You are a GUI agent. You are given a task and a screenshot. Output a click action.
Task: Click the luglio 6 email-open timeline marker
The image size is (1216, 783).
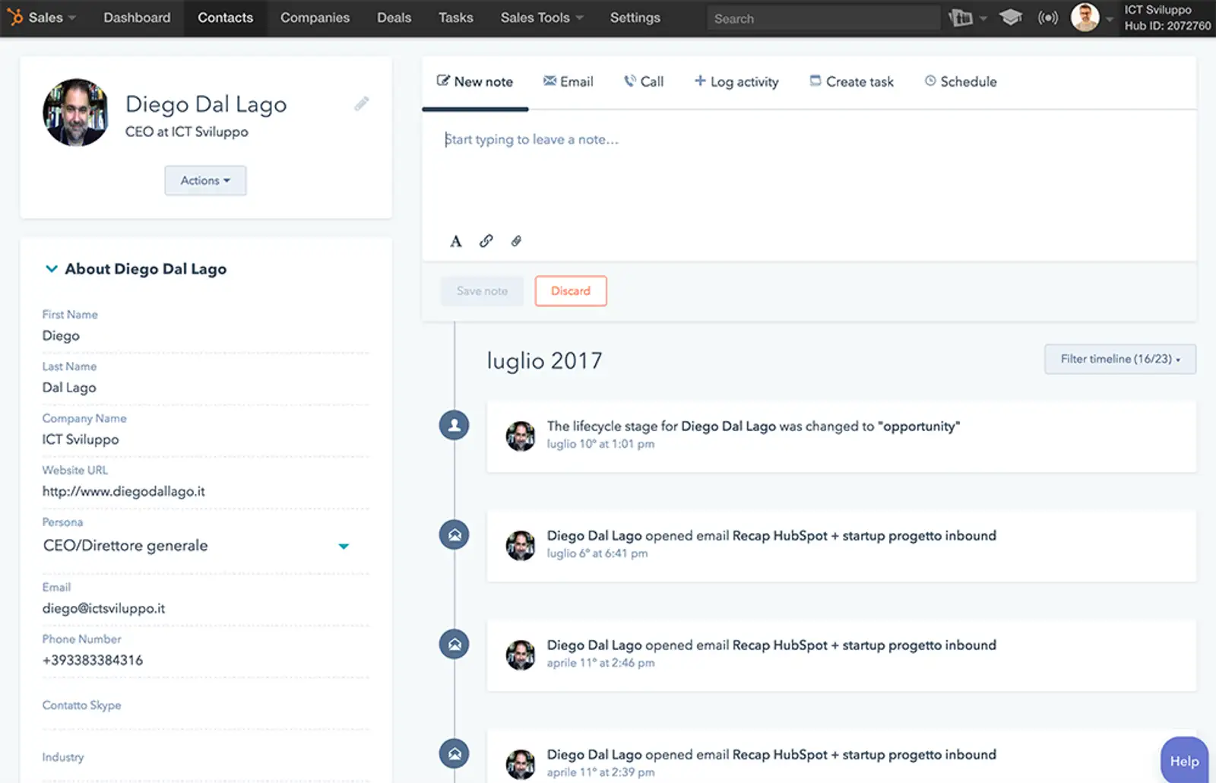tap(454, 534)
